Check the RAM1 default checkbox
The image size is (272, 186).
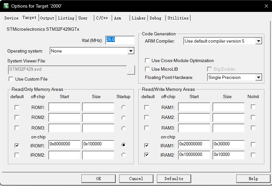coord(147,107)
